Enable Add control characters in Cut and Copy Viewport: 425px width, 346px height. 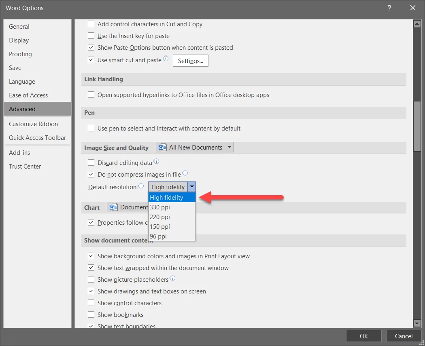coord(91,24)
